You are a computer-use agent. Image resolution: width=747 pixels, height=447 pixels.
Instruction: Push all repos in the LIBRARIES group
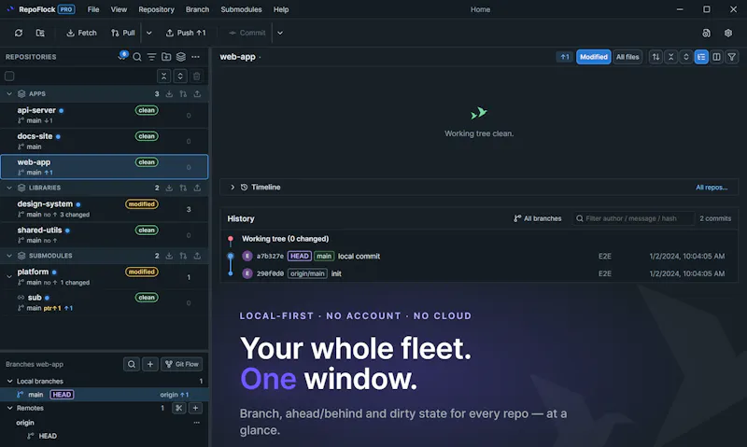[x=197, y=188]
